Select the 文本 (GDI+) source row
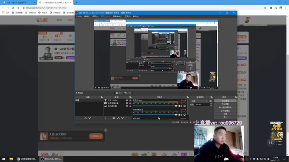289x162 pixels. (x=118, y=100)
